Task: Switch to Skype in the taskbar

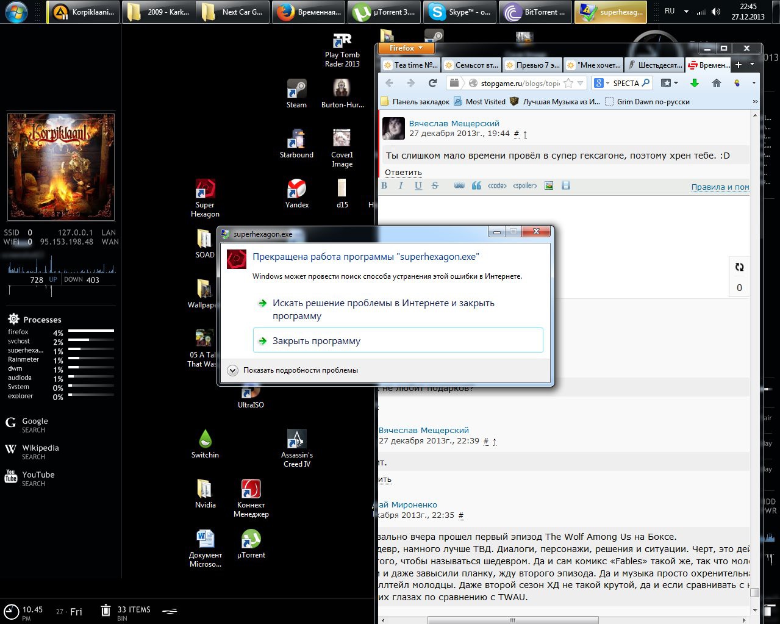Action: tap(460, 12)
